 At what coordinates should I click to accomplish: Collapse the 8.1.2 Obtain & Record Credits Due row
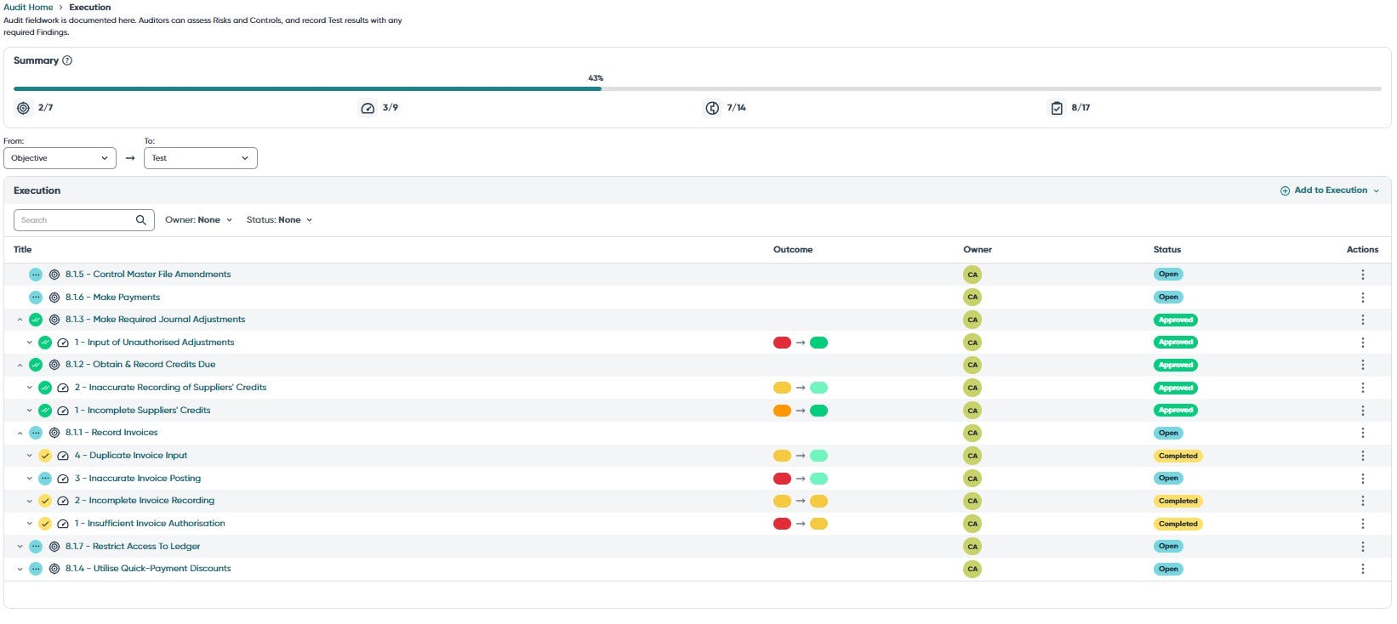click(x=20, y=366)
